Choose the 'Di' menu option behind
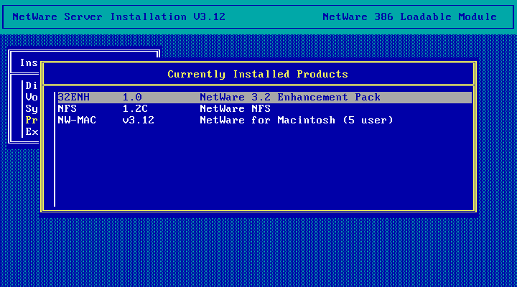517x287 pixels. [32, 85]
